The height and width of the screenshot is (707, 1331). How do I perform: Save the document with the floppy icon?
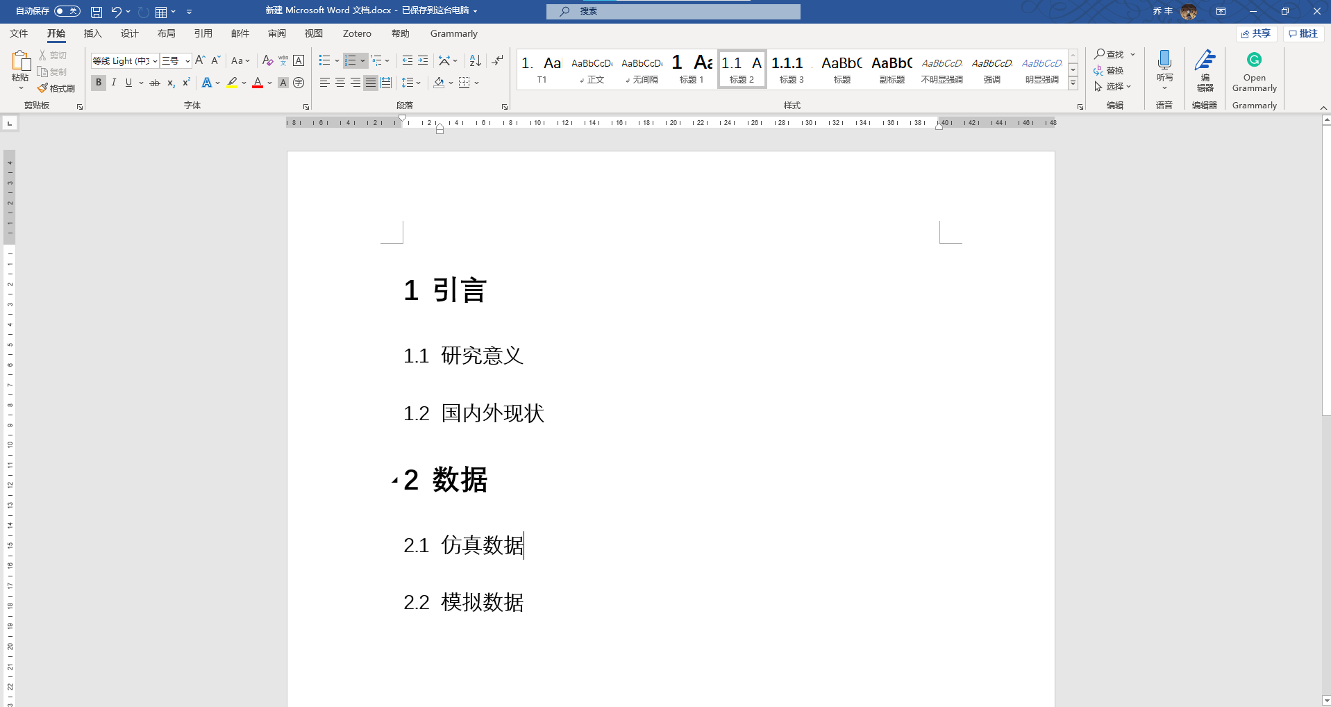[97, 12]
